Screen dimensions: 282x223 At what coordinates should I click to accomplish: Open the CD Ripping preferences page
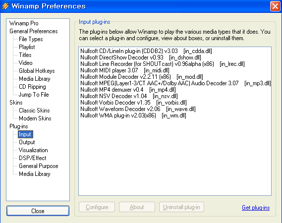(x=32, y=87)
